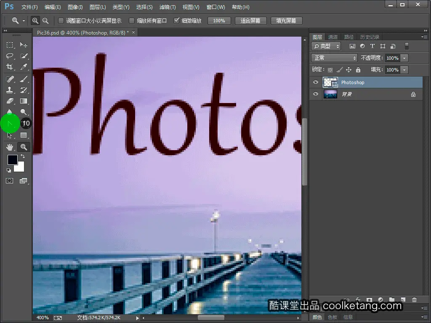
Task: Filter for pixel layers
Action: [352, 46]
